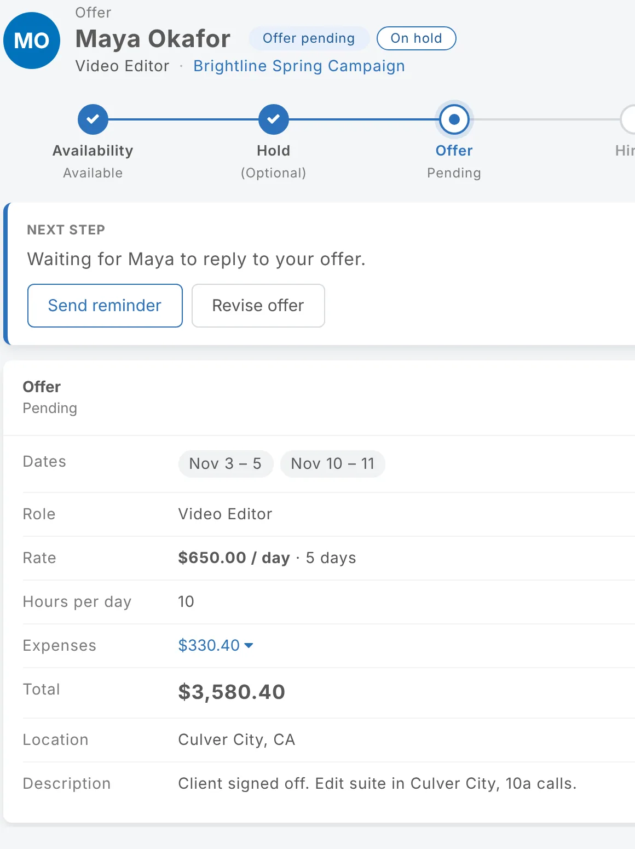This screenshot has width=635, height=849.
Task: Click the description text about client sign-off
Action: coord(377,784)
